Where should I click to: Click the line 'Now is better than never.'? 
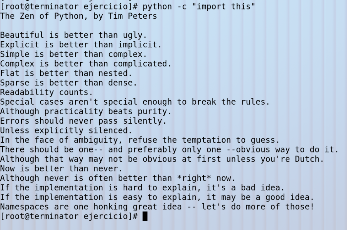(x=61, y=168)
